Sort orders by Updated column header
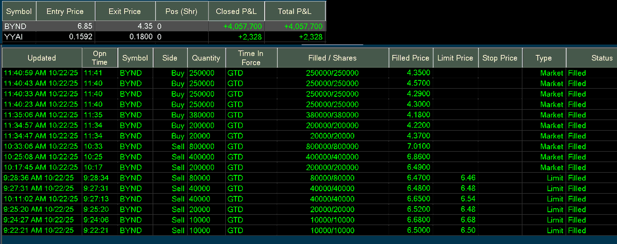This screenshot has height=244, width=617. [x=42, y=58]
